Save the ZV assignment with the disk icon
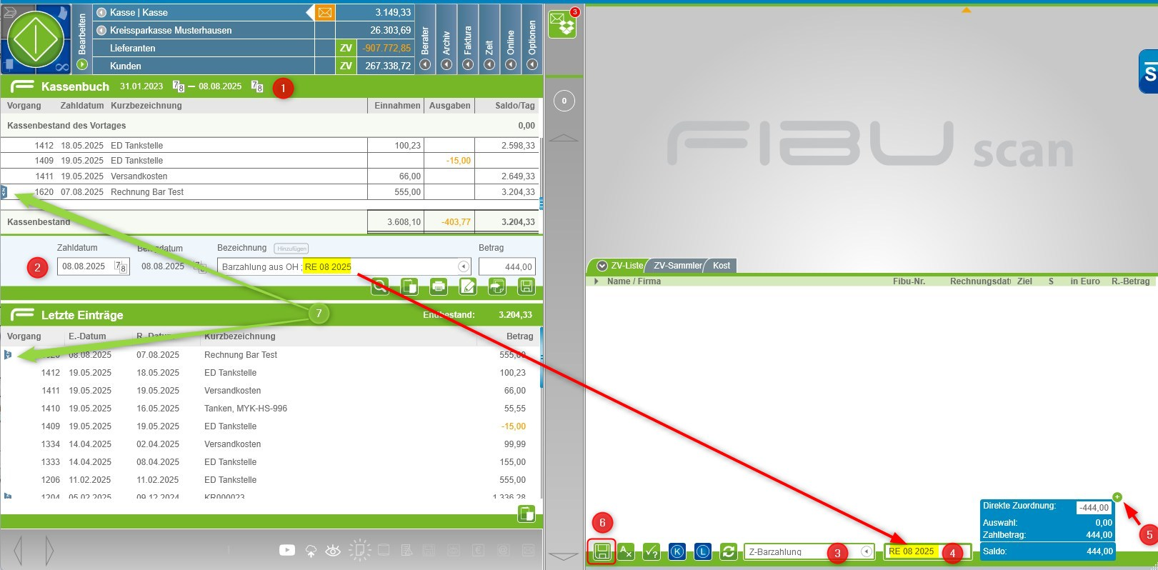The height and width of the screenshot is (570, 1158). (x=602, y=551)
